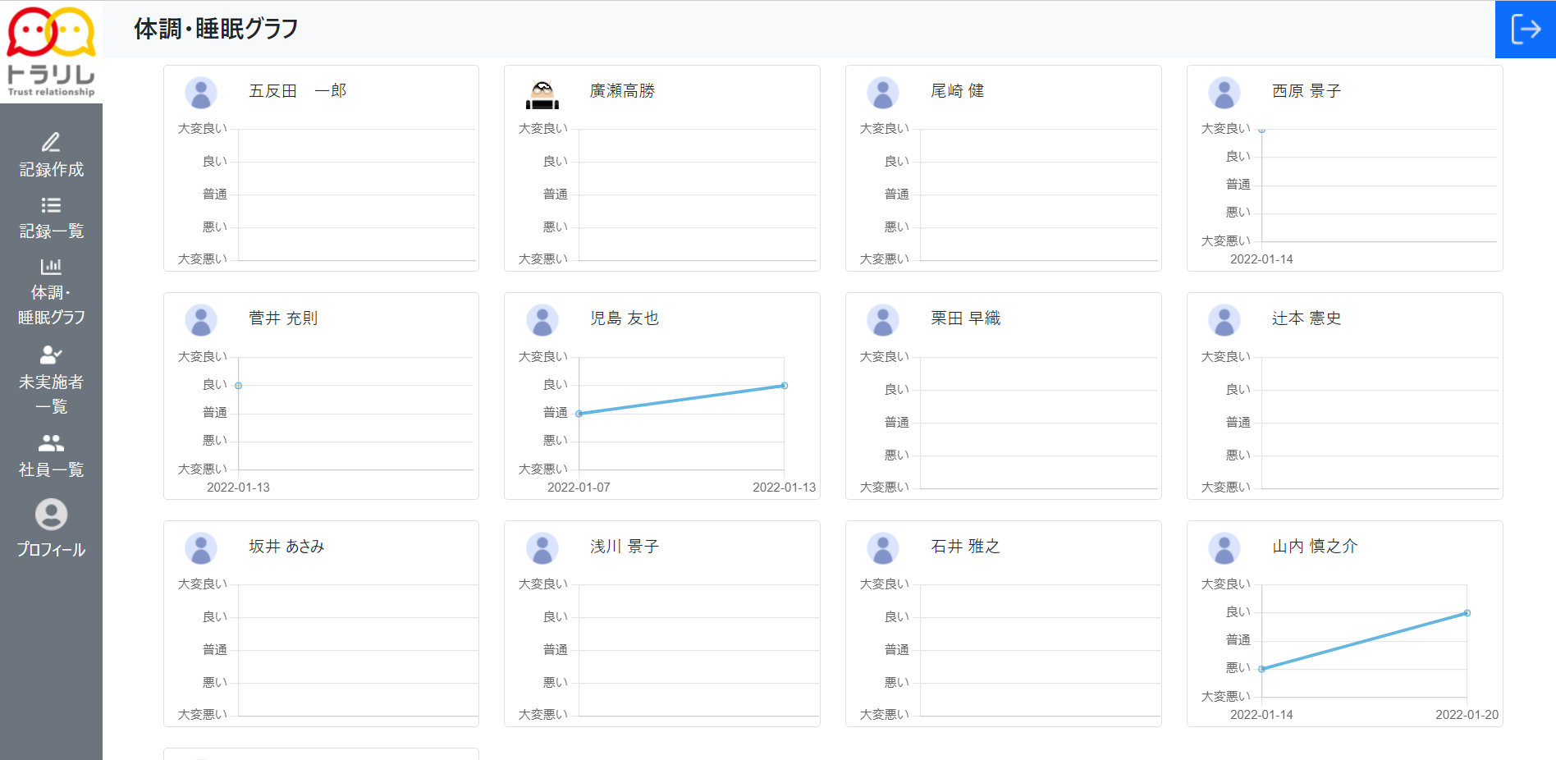Click the 体調・睡眠グラフ page heading

tap(216, 29)
